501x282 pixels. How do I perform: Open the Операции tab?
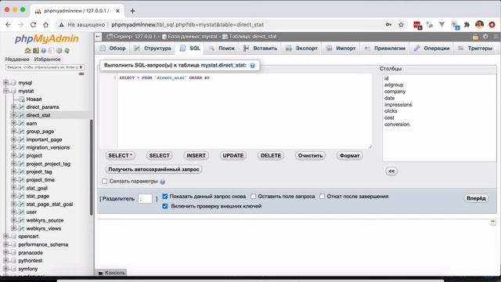click(x=431, y=49)
